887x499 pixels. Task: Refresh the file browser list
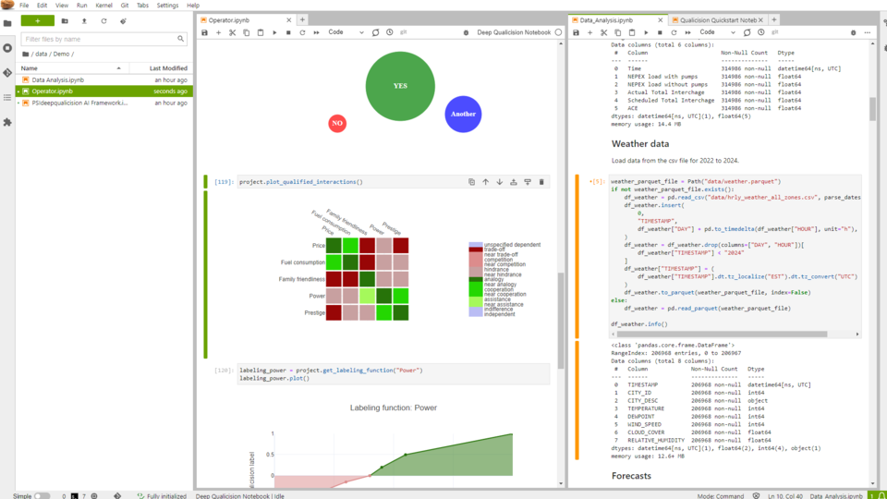103,20
